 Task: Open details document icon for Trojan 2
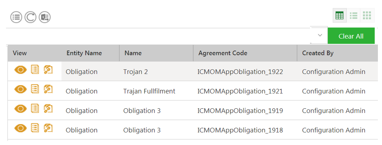coord(35,70)
